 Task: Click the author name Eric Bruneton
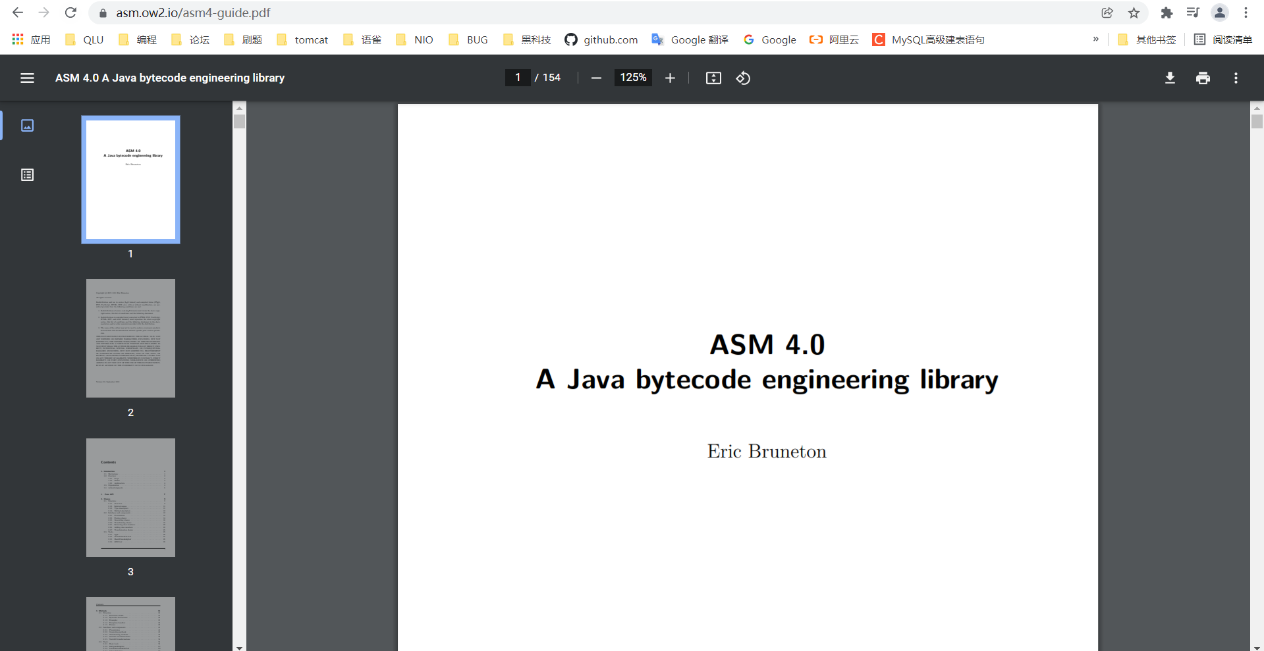[767, 452]
